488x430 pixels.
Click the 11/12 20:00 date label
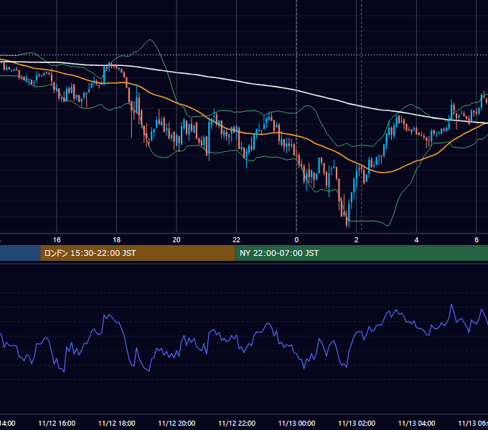tap(177, 423)
